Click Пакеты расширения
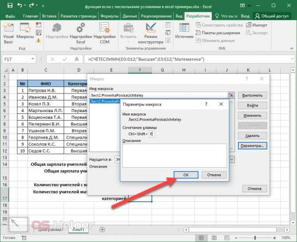 point(218,33)
